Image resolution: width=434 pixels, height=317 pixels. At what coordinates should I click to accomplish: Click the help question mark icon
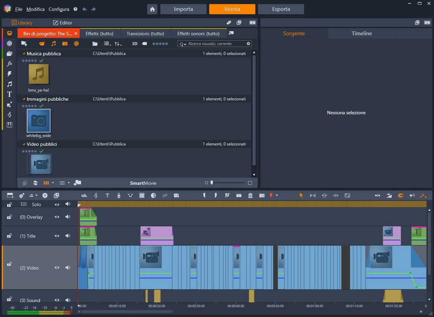click(75, 9)
